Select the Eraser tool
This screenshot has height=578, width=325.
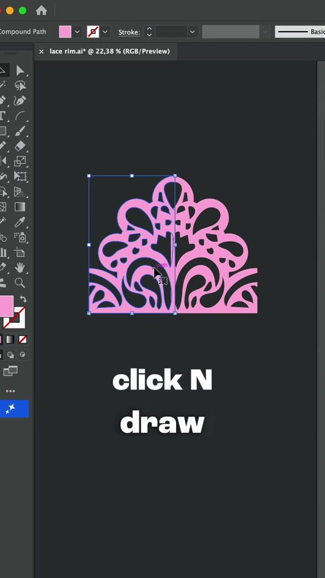pos(20,146)
